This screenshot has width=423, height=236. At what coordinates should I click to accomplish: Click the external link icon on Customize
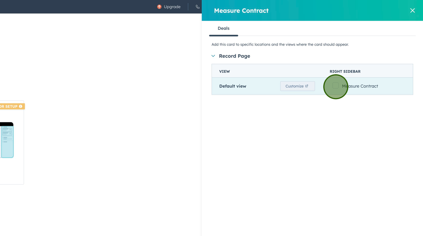[307, 86]
